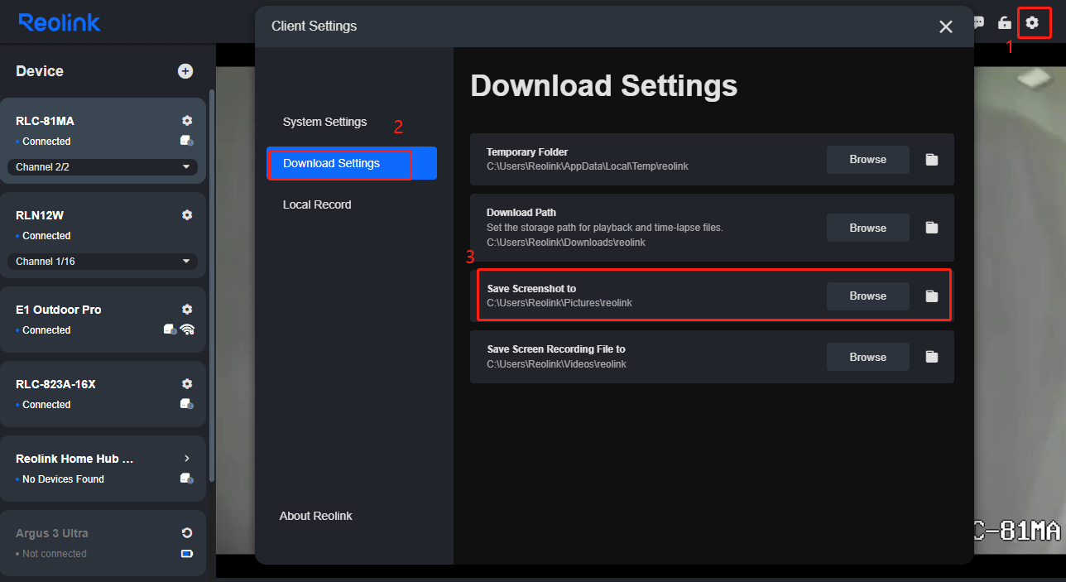The width and height of the screenshot is (1066, 582).
Task: Open Download Path location folder icon
Action: coord(932,228)
